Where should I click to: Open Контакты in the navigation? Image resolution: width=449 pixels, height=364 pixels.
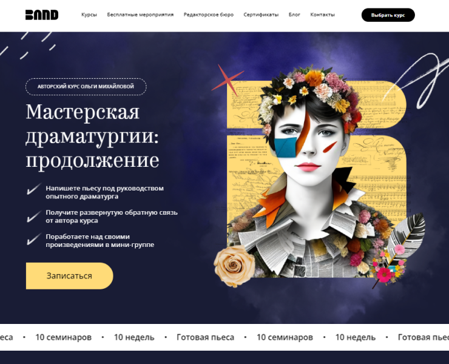pyautogui.click(x=322, y=15)
